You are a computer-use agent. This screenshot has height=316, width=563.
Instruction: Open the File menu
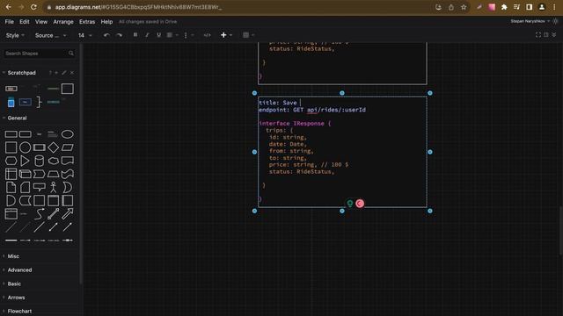click(10, 22)
